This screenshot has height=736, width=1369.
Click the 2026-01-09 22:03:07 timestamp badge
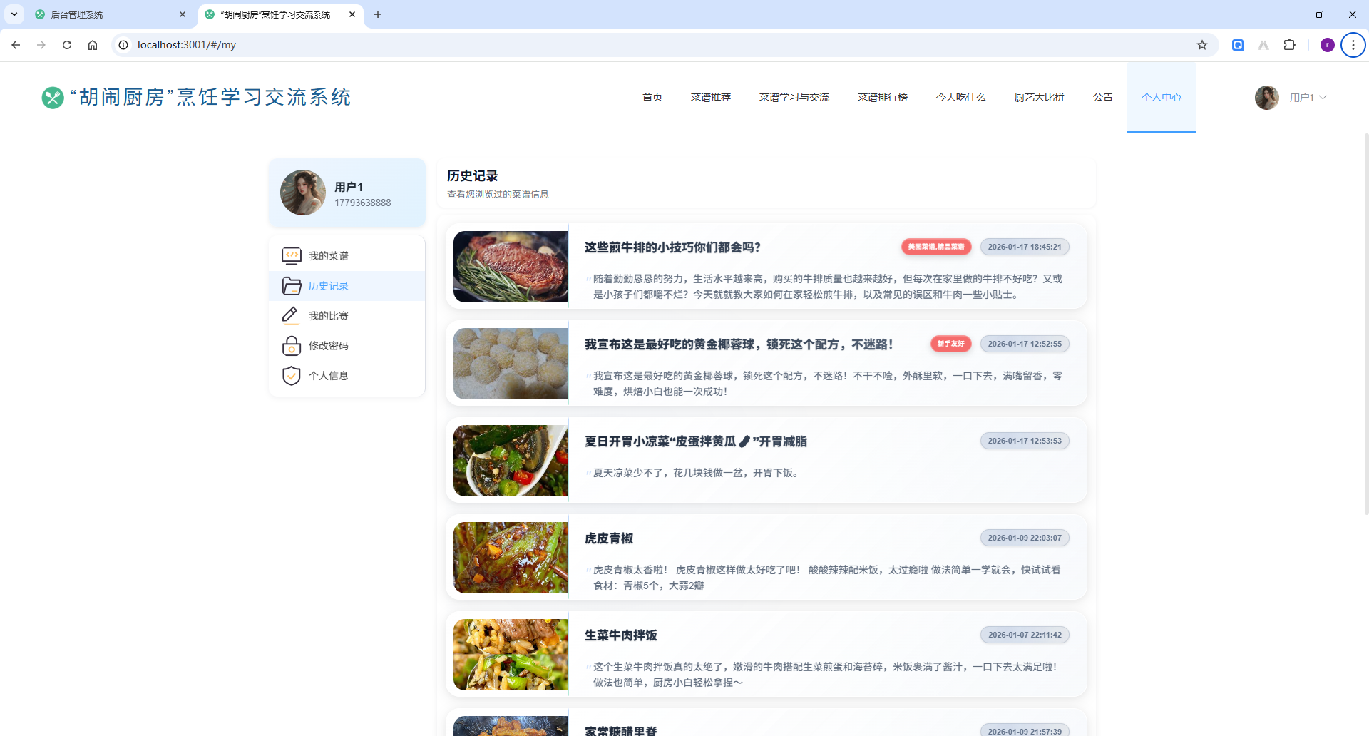click(1025, 538)
